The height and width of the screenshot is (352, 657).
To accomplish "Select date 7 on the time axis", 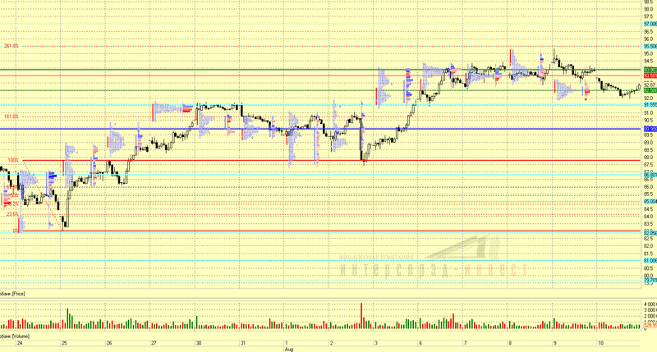I will point(466,343).
